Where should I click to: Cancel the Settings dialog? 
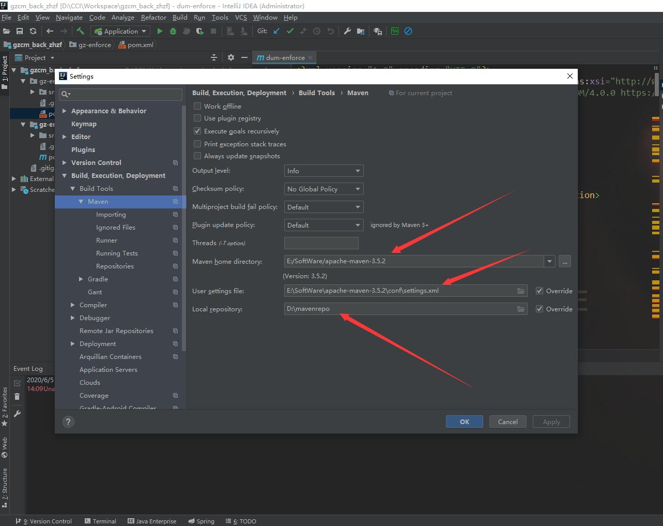tap(507, 422)
